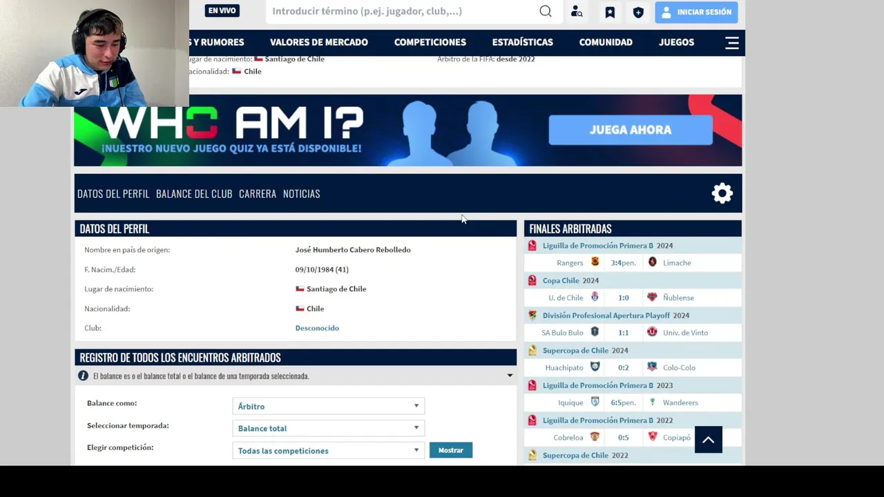Screen dimensions: 884x497
Task: Open the 'Balance como' Árbitro dropdown
Action: coord(328,406)
